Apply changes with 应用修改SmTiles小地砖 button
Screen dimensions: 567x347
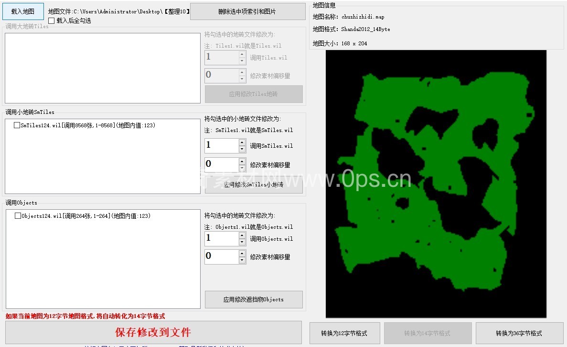point(254,185)
